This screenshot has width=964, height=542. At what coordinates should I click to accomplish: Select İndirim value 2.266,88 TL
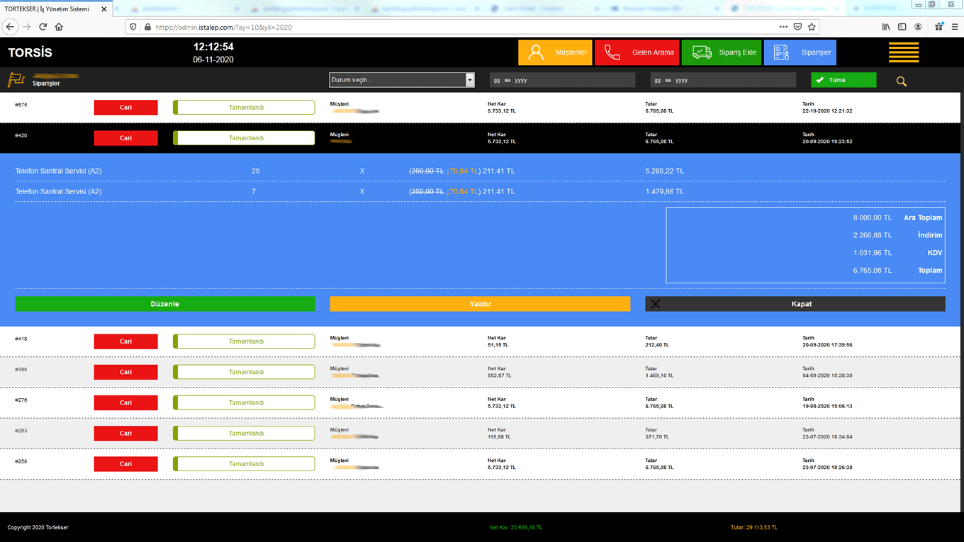coord(873,235)
